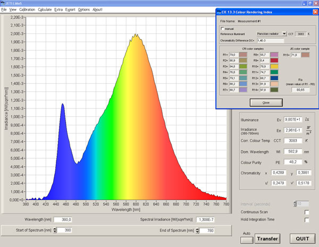Click the R6 light blue color swatch
Image resolution: width=319 pixels, height=247 pixels.
click(243, 84)
